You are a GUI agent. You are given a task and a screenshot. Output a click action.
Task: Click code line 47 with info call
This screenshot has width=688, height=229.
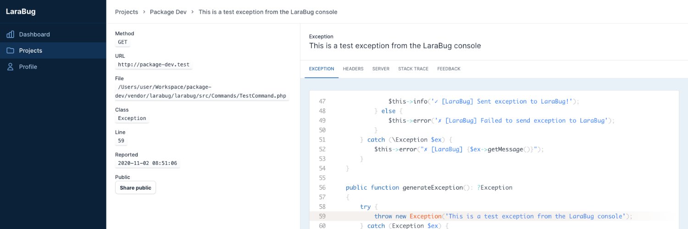(484, 101)
